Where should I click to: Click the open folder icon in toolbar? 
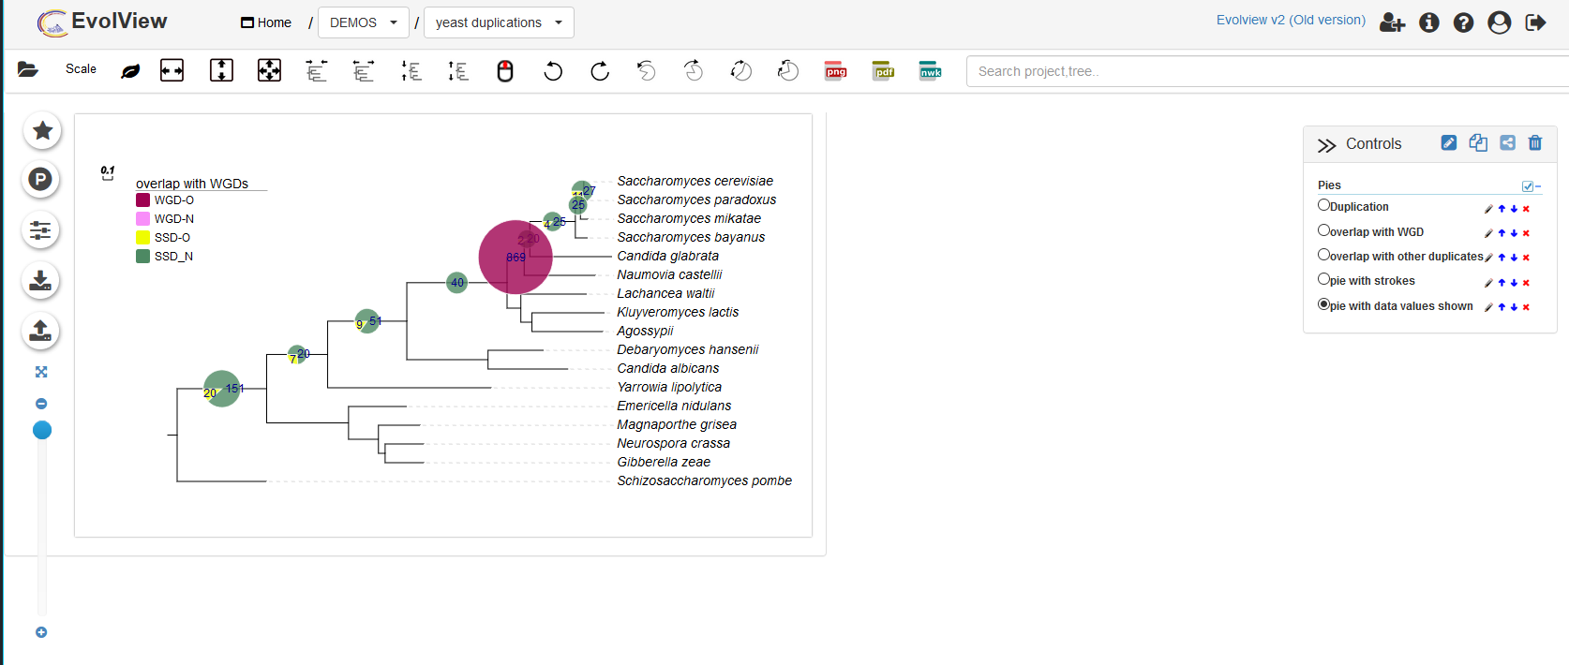pos(28,70)
